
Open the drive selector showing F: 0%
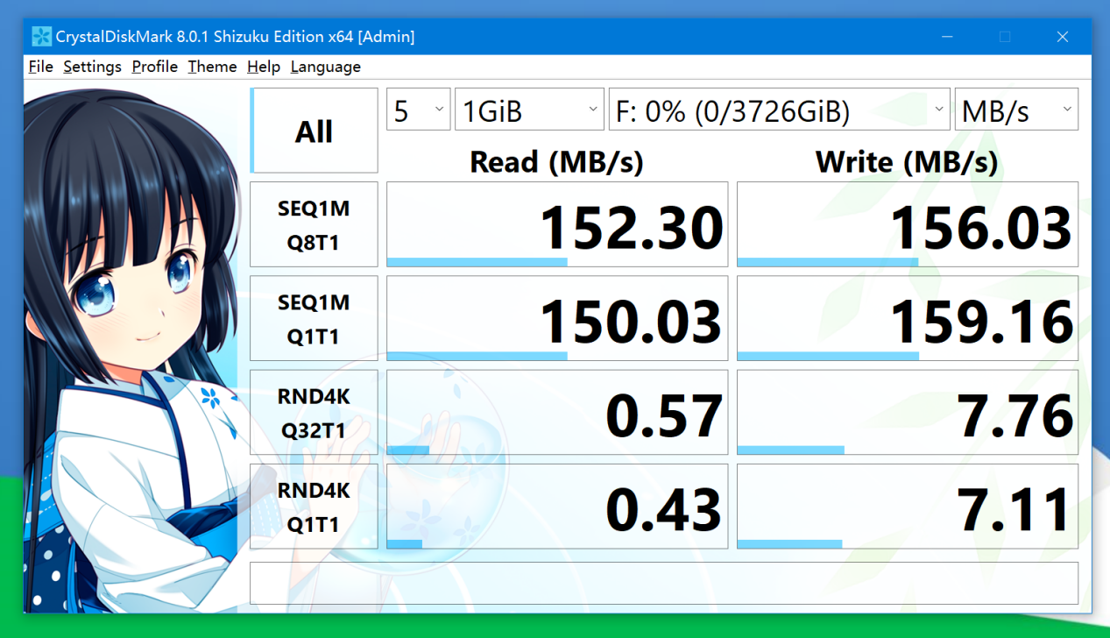point(780,110)
